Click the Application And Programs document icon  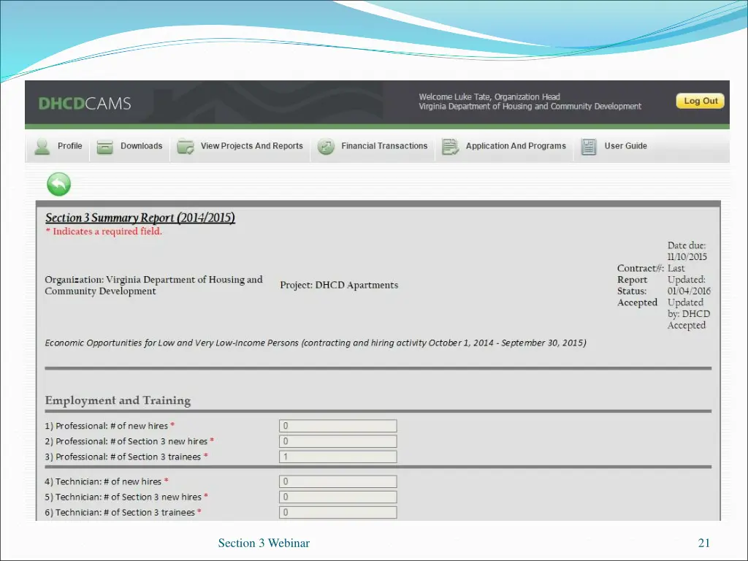click(x=450, y=147)
